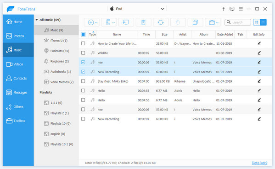Viewport: 275px width, 169px height.
Task: Click the search input field
Action: [238, 22]
